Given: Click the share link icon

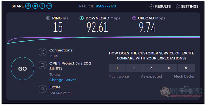Looking at the screenshot, I should [x=28, y=6].
